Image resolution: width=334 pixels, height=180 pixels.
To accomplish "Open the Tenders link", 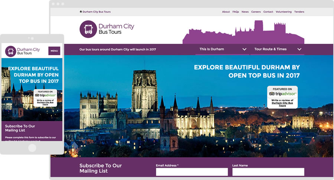I will tap(299, 12).
